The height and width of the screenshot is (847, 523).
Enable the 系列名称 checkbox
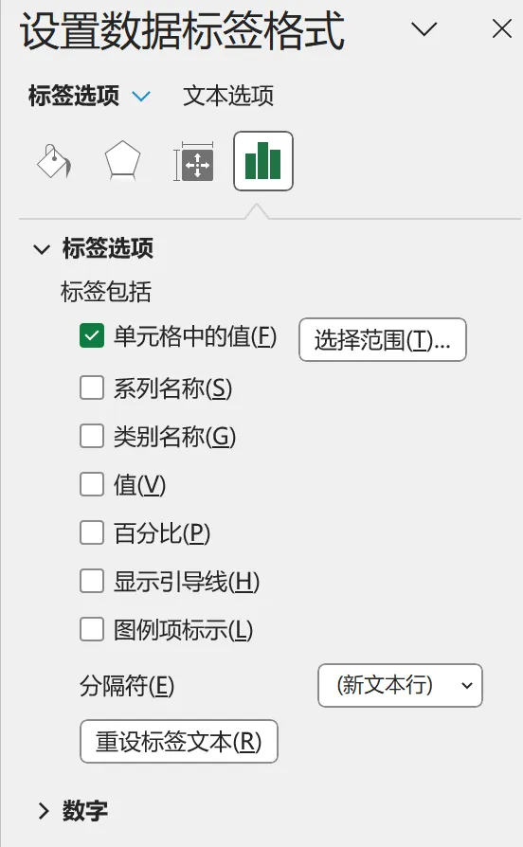coord(92,387)
